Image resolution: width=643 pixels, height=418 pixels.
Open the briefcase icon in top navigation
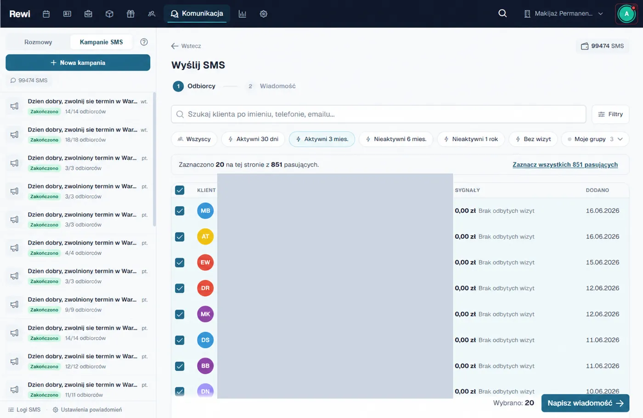click(x=88, y=14)
